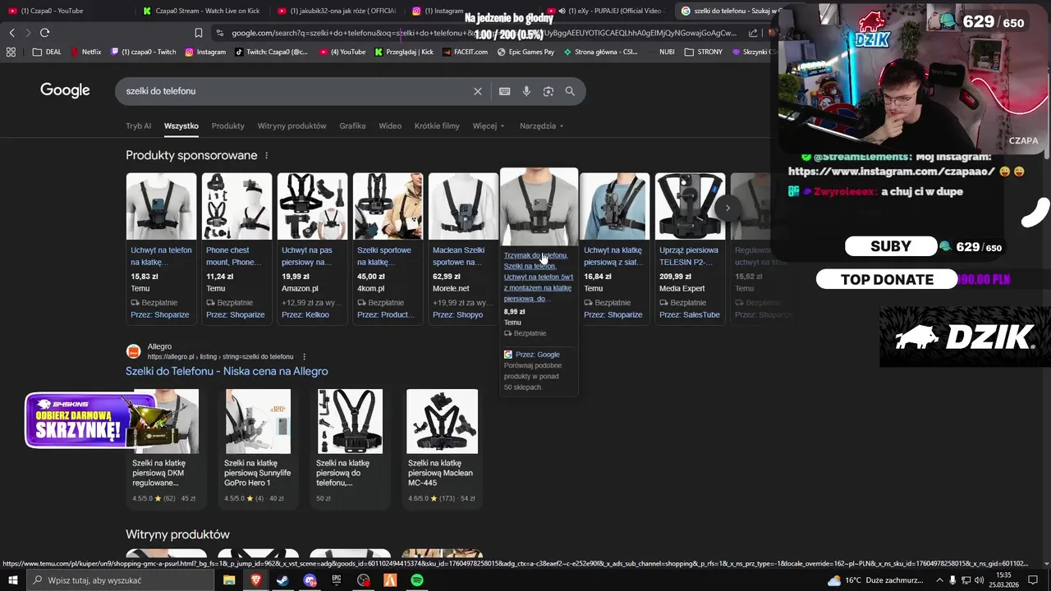
Task: Open Spotify from the taskbar
Action: tap(417, 580)
